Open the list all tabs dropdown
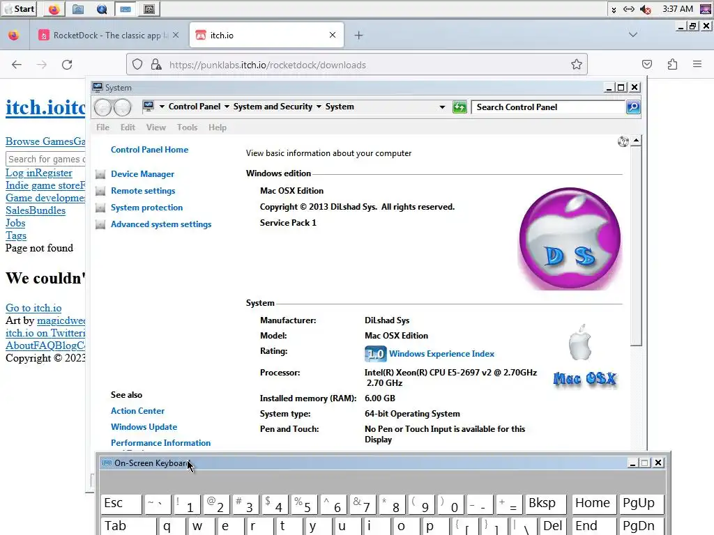Viewport: 714px width, 535px height. pyautogui.click(x=633, y=35)
